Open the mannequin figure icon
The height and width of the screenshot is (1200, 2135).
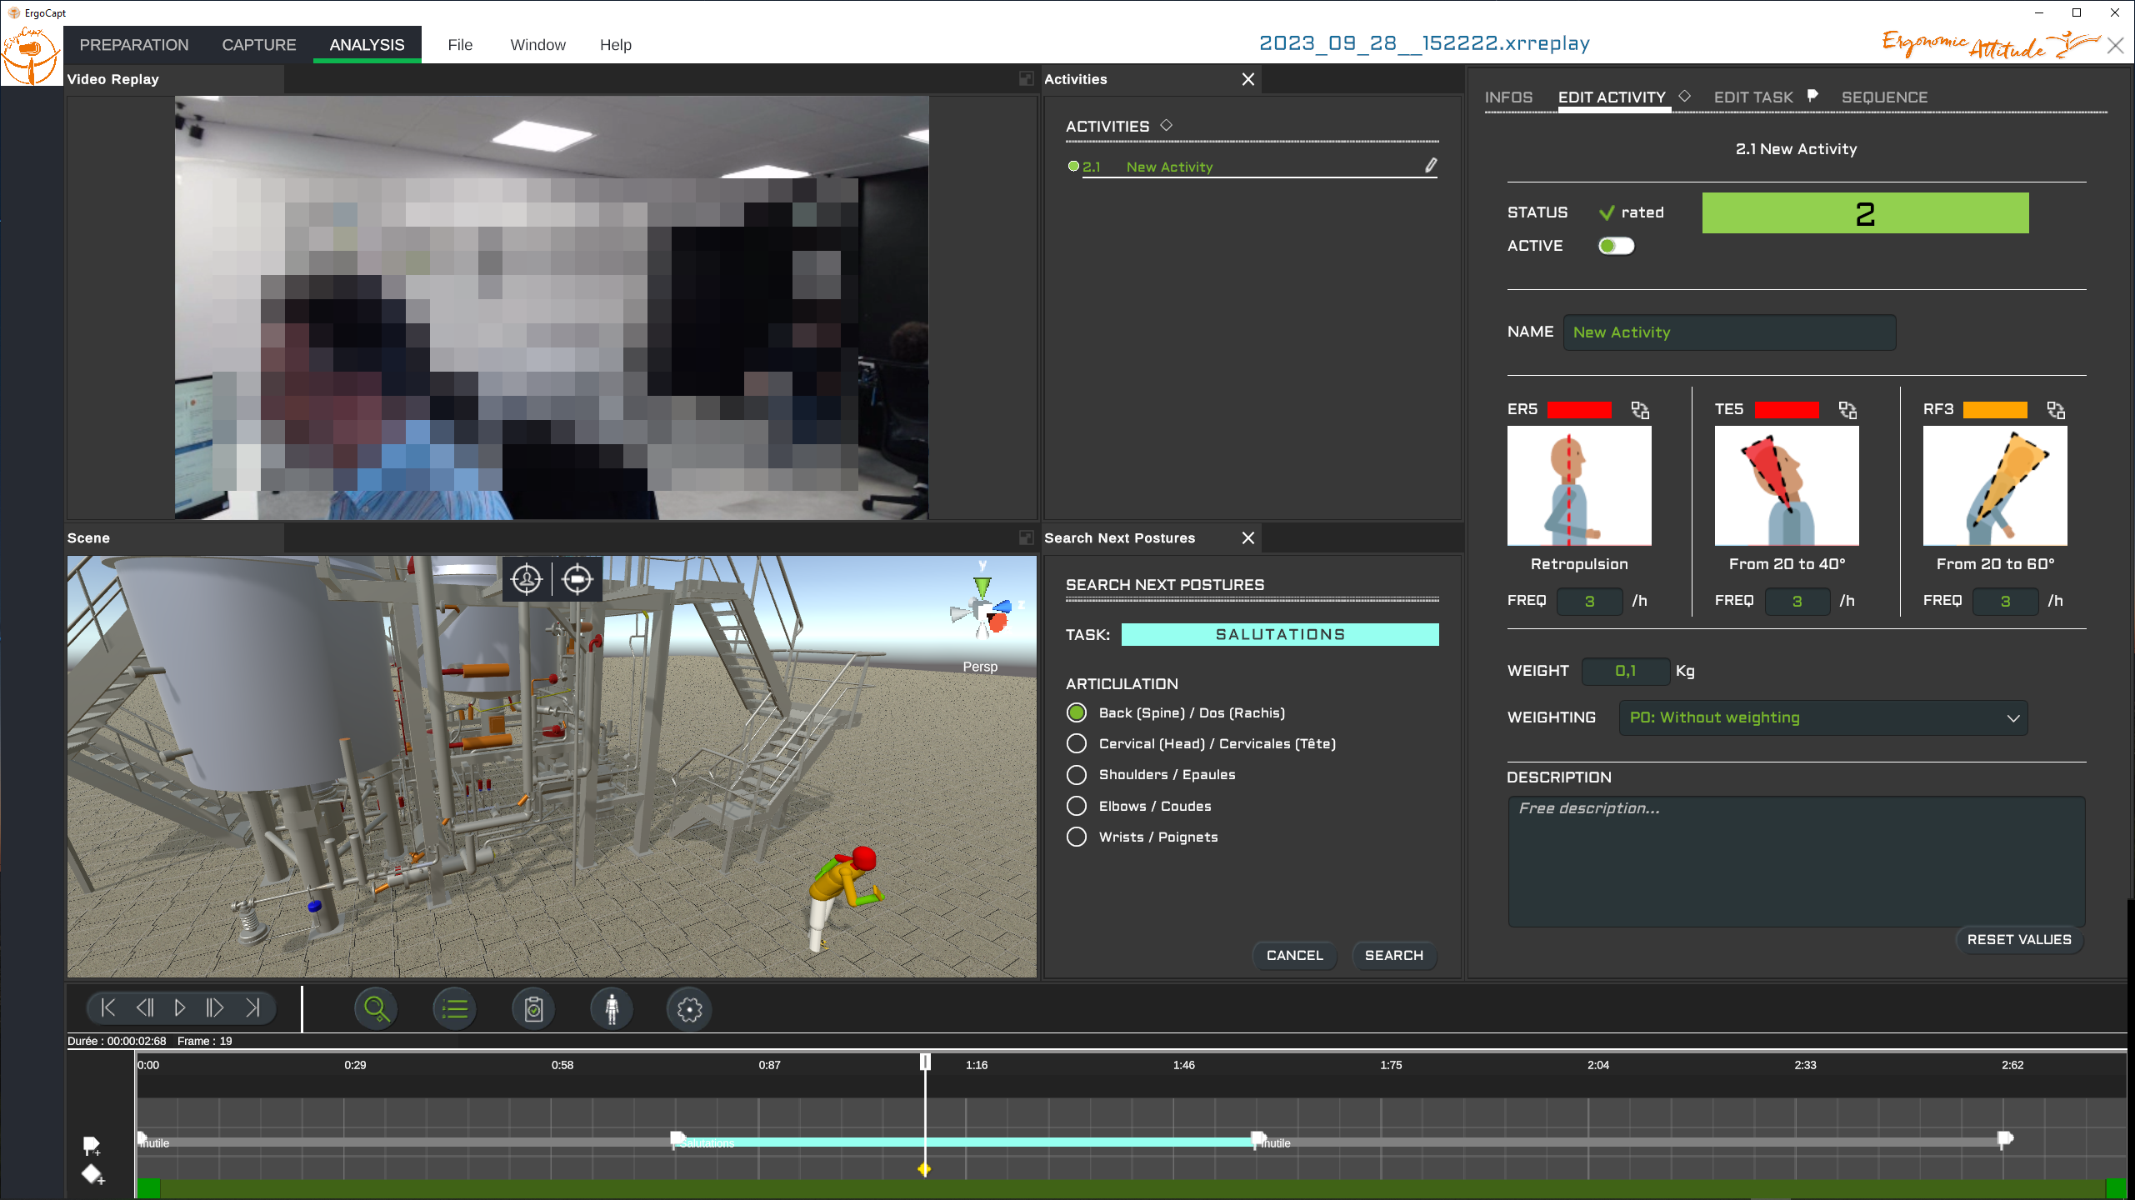click(x=612, y=1009)
